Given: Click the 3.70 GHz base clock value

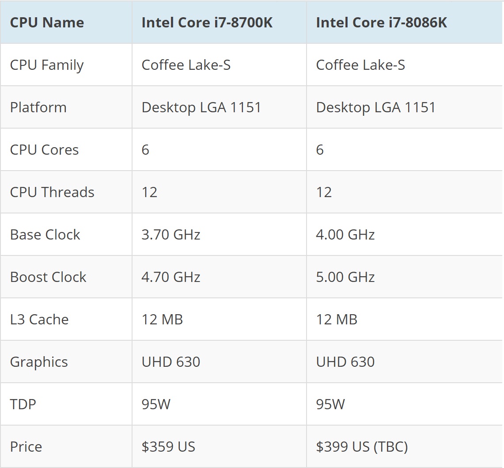Looking at the screenshot, I should coord(171,235).
